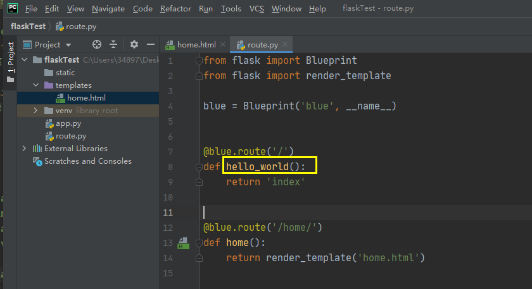This screenshot has width=532, height=289.
Task: Collapse the flaskTest root folder
Action: click(x=25, y=60)
